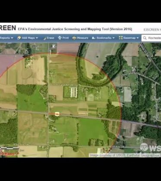Viewport: 161px width, 181px height.
Task: Choose the Print toolbar label
Action: coord(66,38)
